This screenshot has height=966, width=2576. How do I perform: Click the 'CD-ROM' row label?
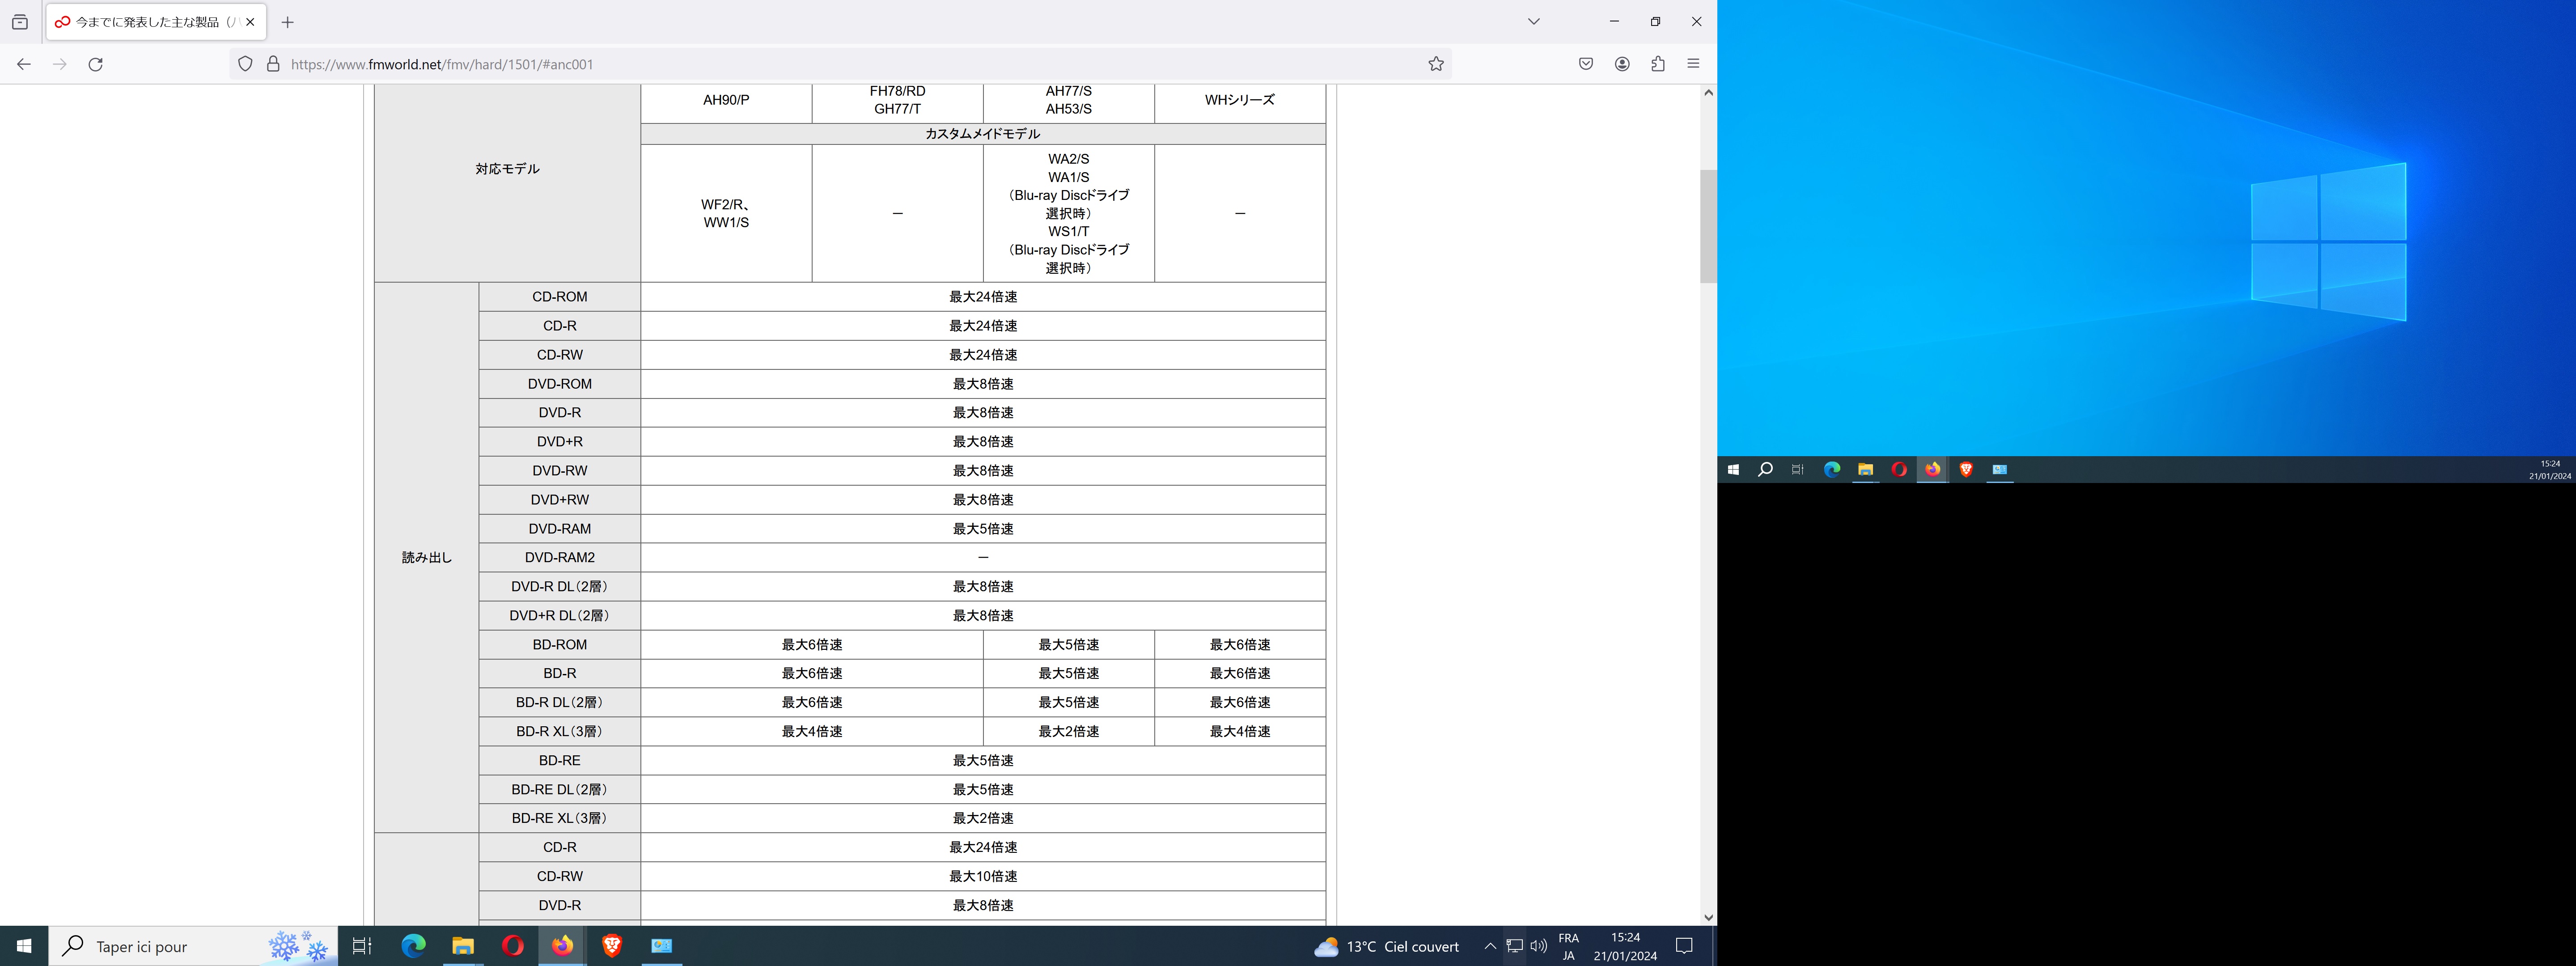tap(560, 297)
